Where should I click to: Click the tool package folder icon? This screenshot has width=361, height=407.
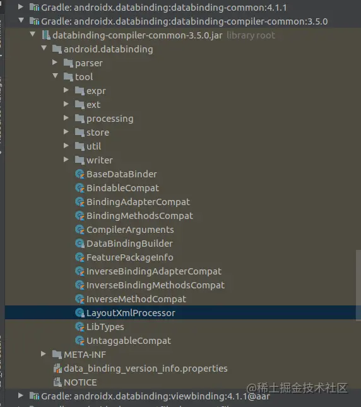tap(68, 77)
